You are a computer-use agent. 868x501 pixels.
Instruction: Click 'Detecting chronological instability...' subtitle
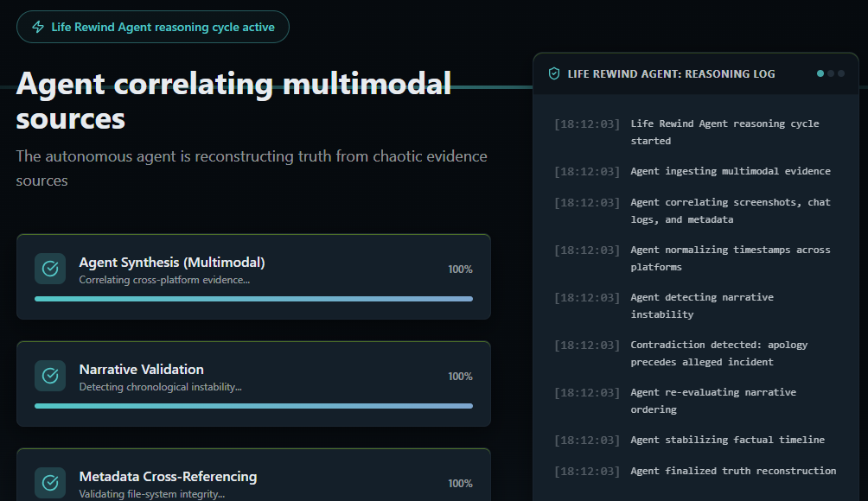161,387
